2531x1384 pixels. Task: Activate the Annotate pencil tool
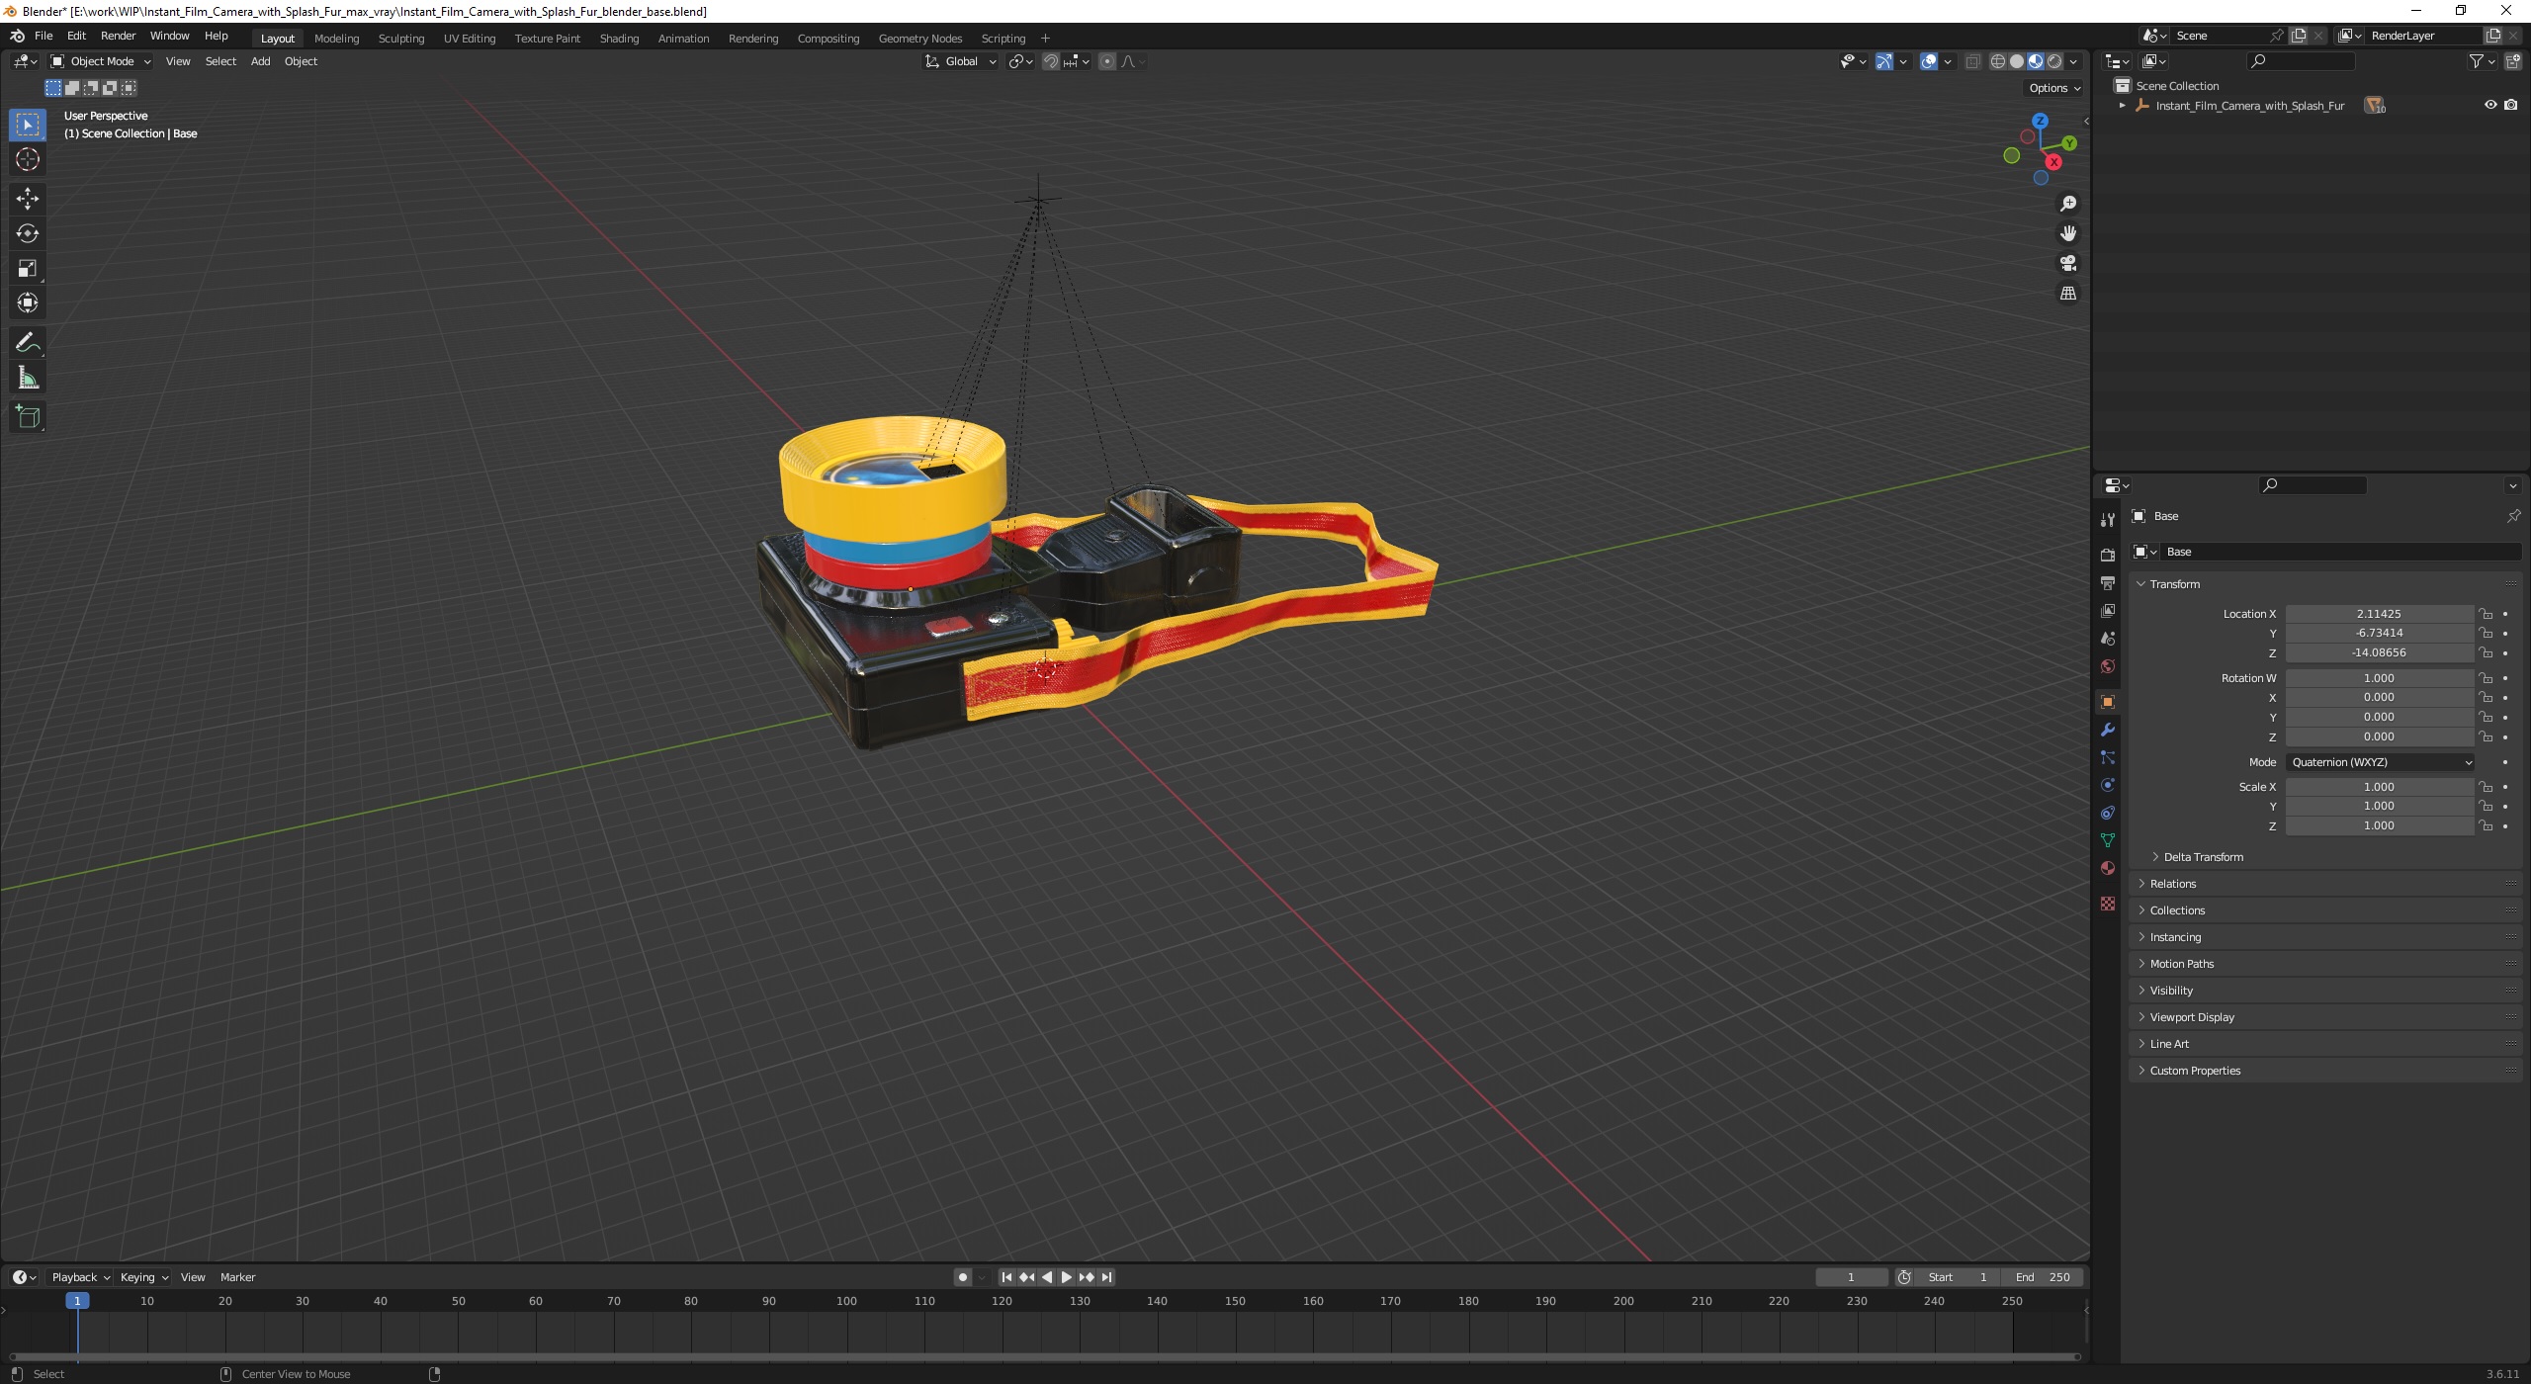point(28,343)
